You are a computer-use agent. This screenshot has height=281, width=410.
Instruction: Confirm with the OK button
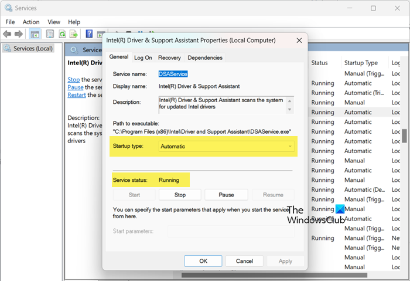203,261
